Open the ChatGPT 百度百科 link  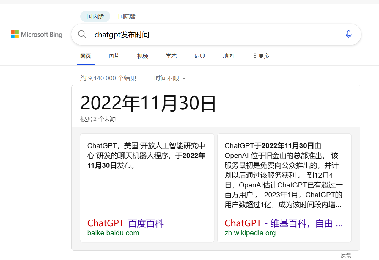coord(125,223)
